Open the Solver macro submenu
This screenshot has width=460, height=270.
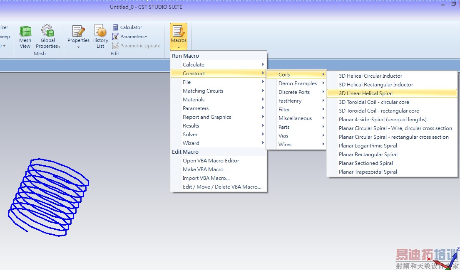(219, 135)
